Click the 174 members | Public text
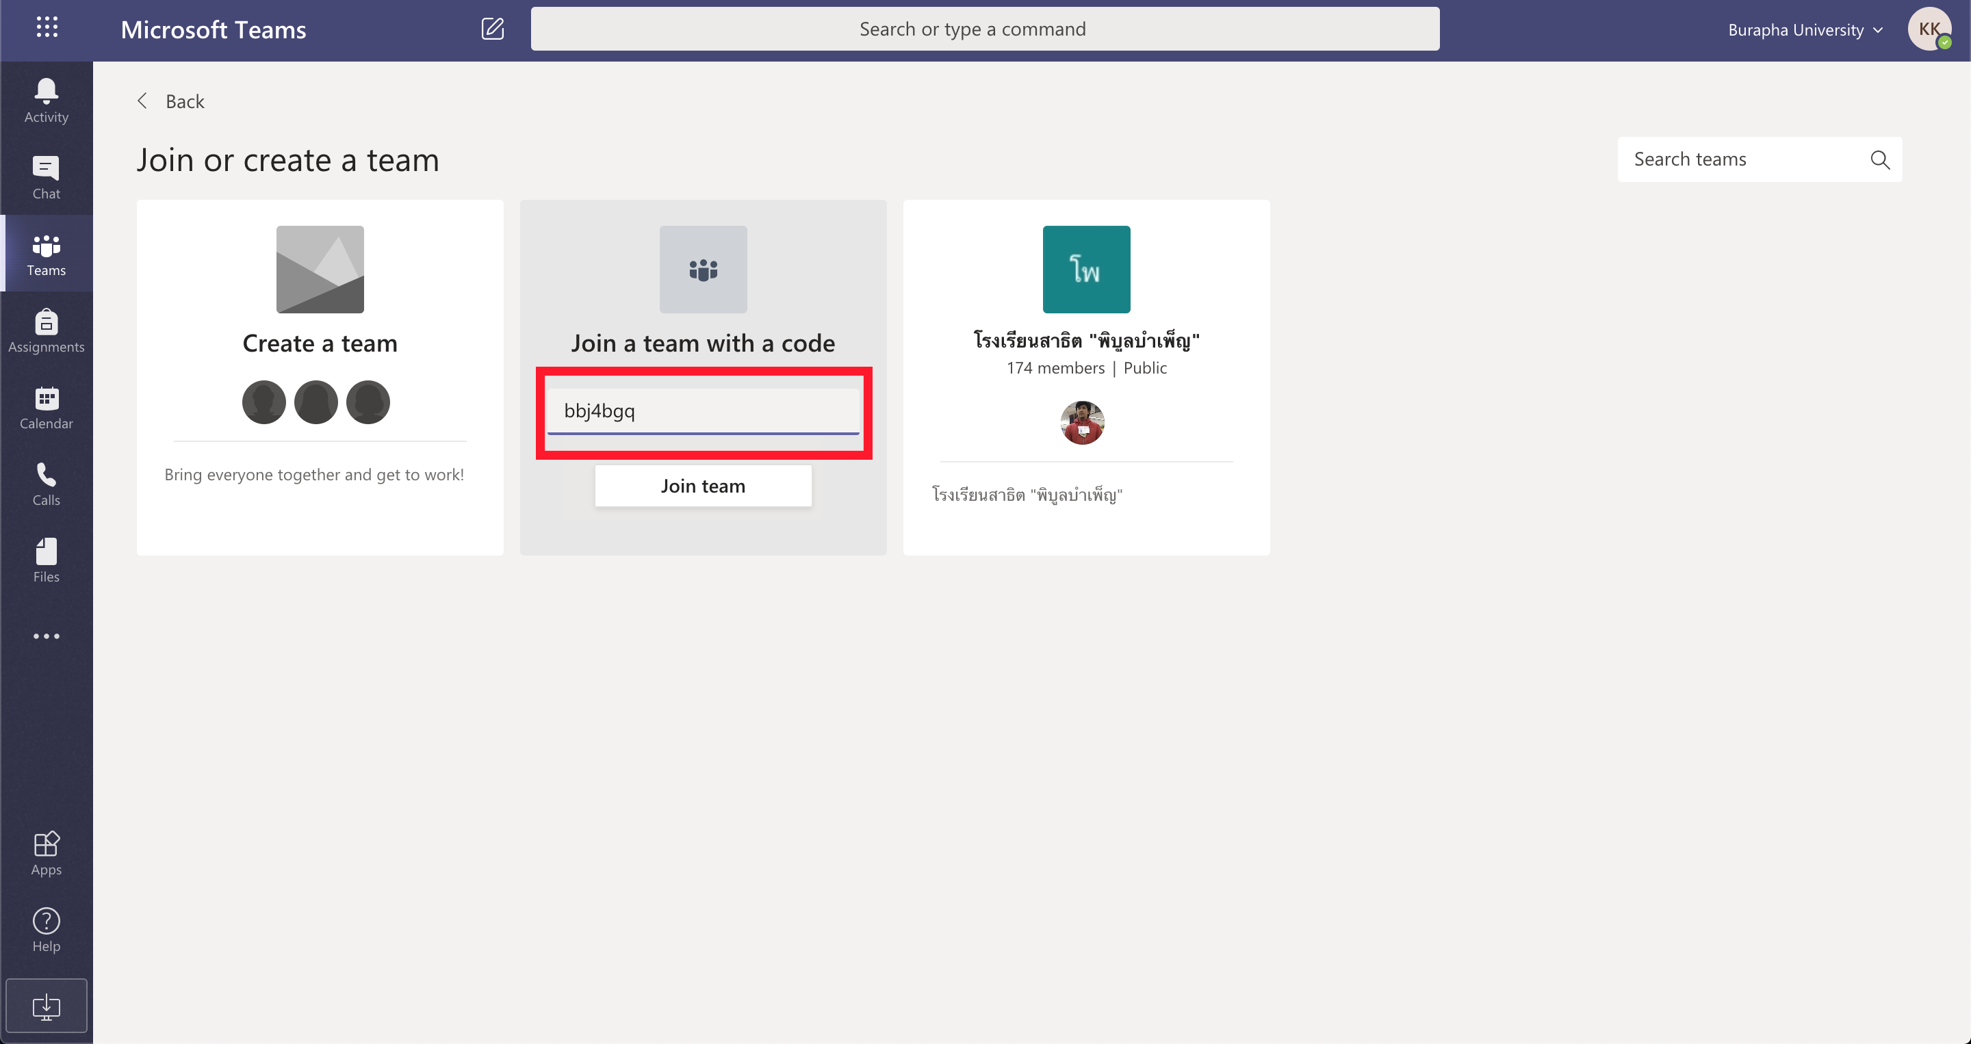1971x1044 pixels. pos(1087,368)
